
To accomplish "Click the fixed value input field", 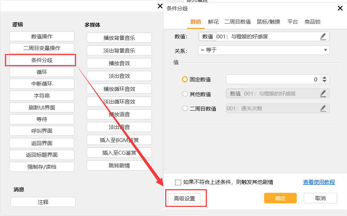I will point(271,80).
